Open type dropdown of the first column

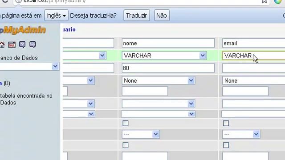[x=85, y=56]
